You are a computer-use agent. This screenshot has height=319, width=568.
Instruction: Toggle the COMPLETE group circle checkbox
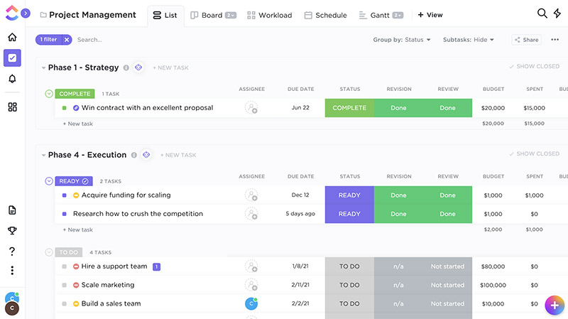(49, 94)
